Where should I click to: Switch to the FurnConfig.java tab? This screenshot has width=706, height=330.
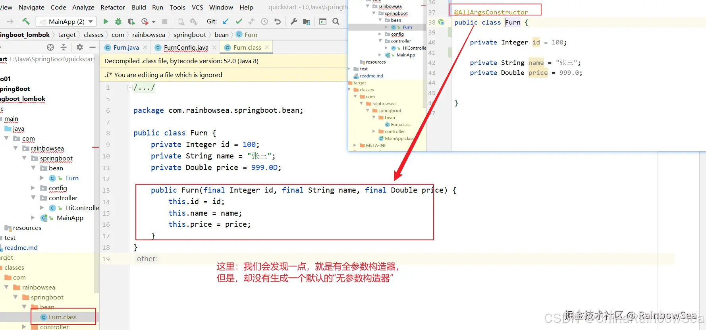[186, 47]
